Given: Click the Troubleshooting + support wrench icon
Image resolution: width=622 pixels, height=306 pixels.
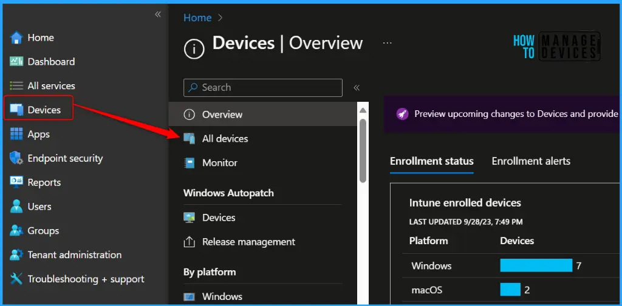Looking at the screenshot, I should [x=16, y=279].
